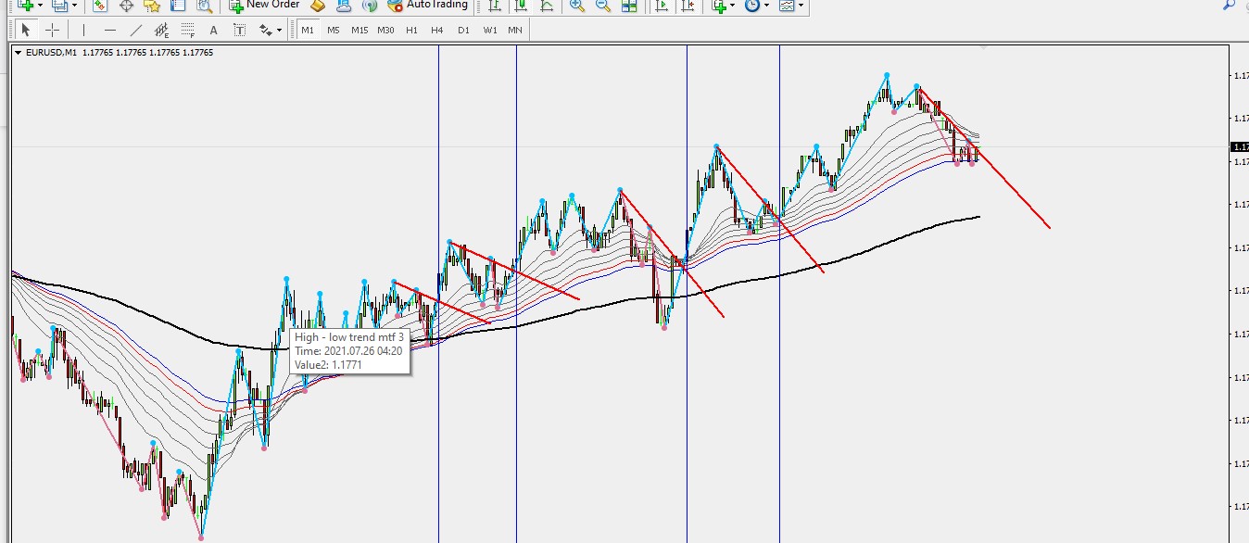Viewport: 1249px width, 543px height.
Task: Open the Data Window crosshair icon
Action: pyautogui.click(x=126, y=5)
